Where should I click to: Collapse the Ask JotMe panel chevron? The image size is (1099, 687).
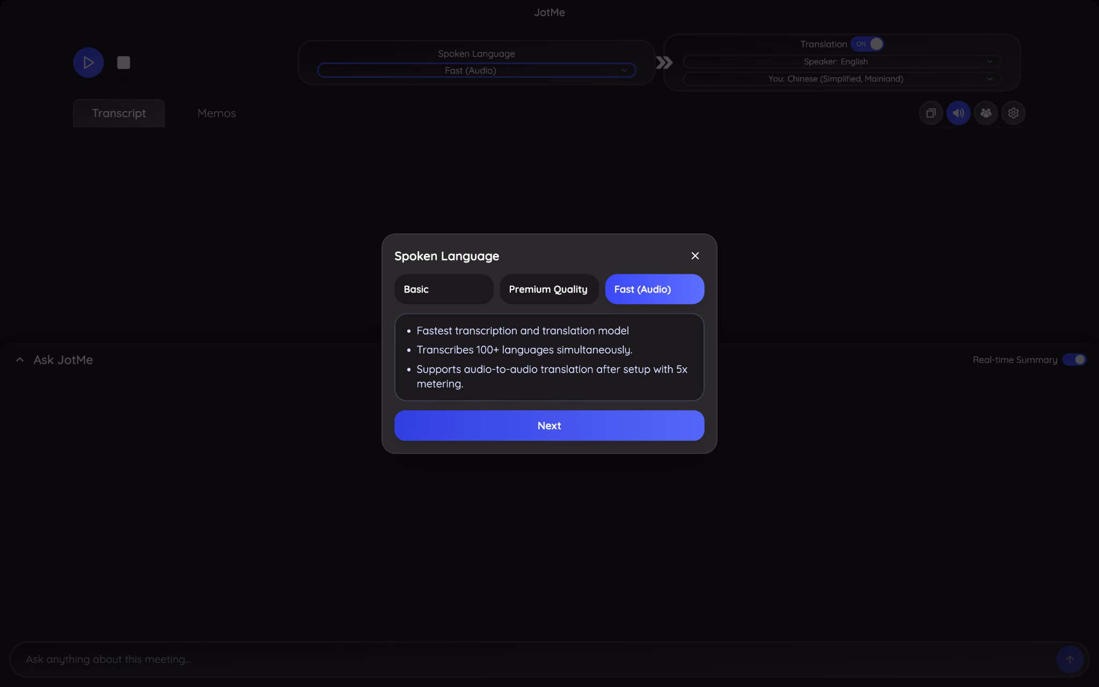tap(20, 360)
